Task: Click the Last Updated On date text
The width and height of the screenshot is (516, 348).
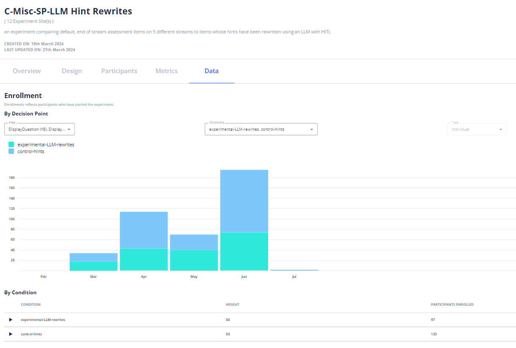Action: [40, 49]
